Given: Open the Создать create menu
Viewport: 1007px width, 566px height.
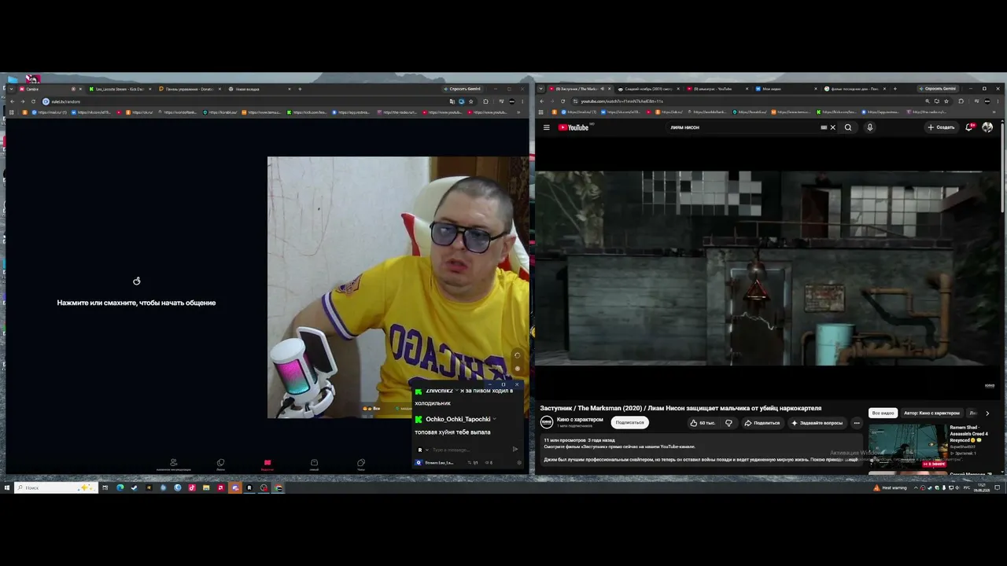Looking at the screenshot, I should (941, 127).
